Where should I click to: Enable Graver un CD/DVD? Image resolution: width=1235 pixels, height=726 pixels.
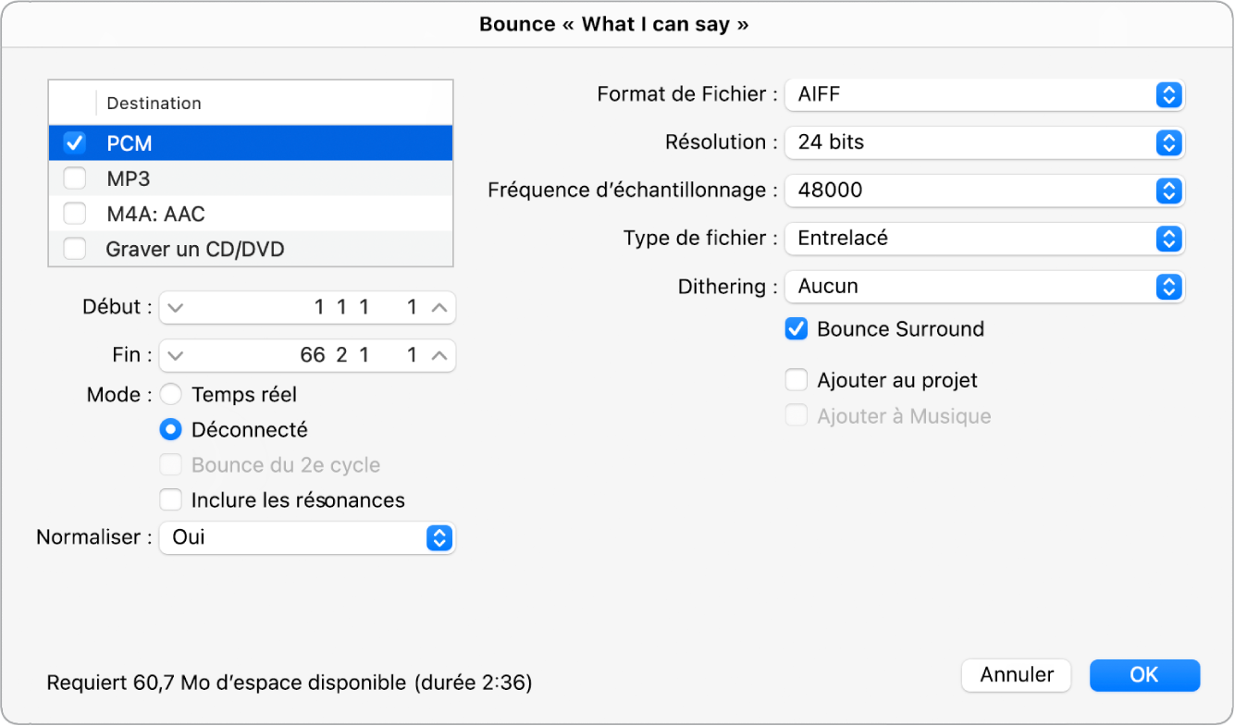point(73,248)
